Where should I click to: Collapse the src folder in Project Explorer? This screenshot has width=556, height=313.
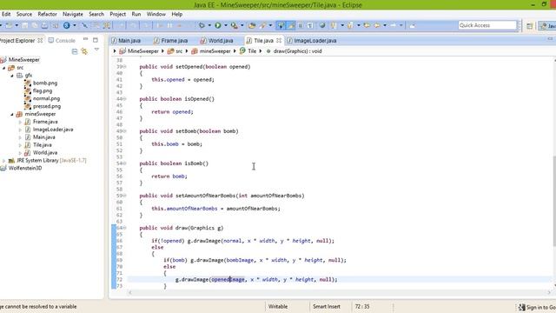(4, 68)
